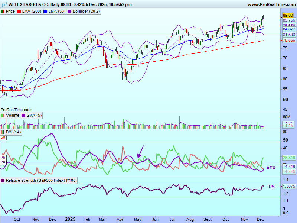The width and height of the screenshot is (297, 223).
Task: Click the purple arrow annotation on DMI panel
Action: click(140, 152)
